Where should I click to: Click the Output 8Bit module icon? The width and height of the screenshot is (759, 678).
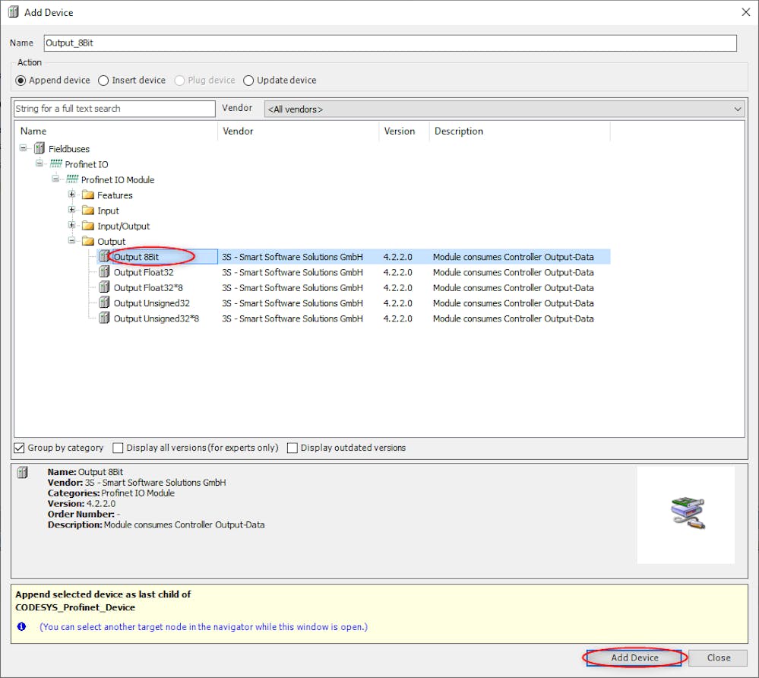[x=104, y=256]
